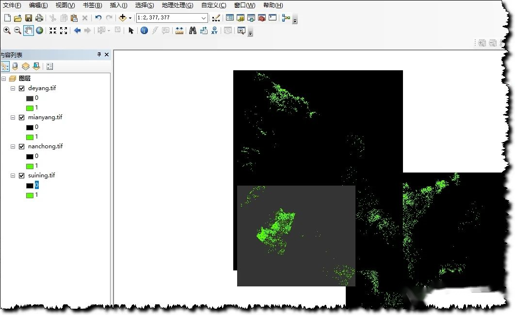The image size is (515, 315).
Task: Pin the 内容列表 panel
Action: pos(99,54)
